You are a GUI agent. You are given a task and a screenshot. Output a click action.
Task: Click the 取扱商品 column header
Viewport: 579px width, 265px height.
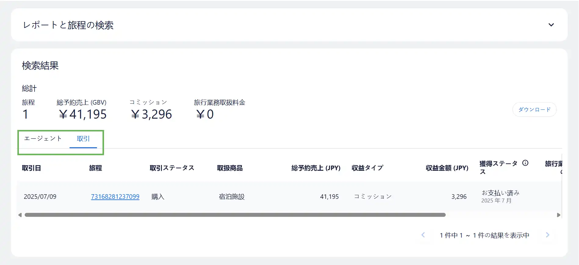tap(230, 168)
